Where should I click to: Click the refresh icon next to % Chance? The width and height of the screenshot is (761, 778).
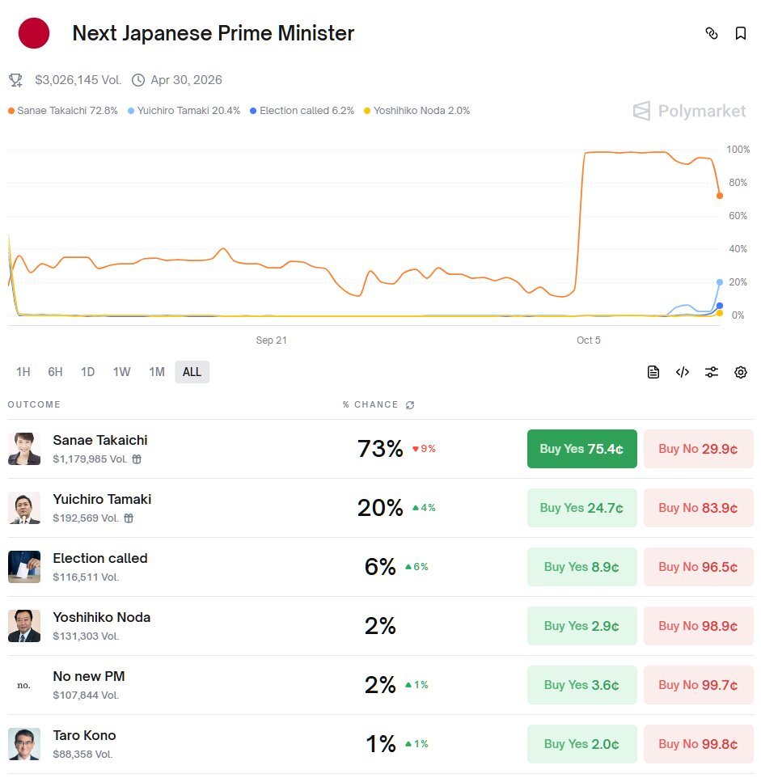tap(410, 405)
